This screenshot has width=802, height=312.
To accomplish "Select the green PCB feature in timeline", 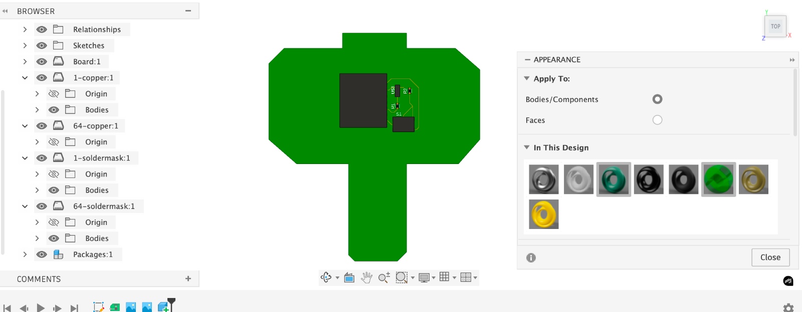I will (x=115, y=307).
